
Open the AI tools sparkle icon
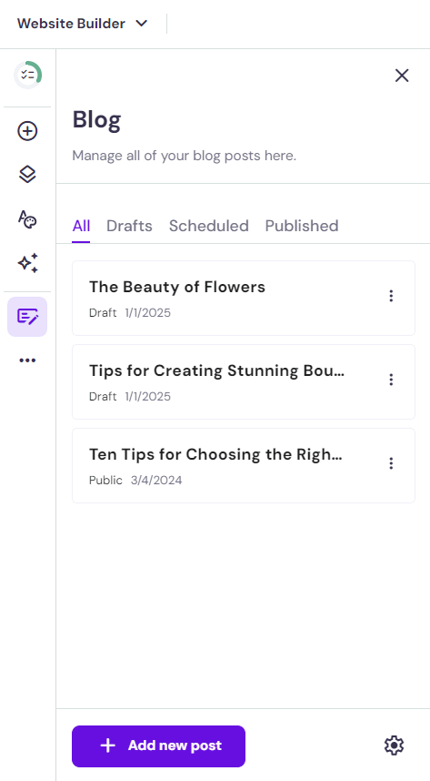coord(27,263)
